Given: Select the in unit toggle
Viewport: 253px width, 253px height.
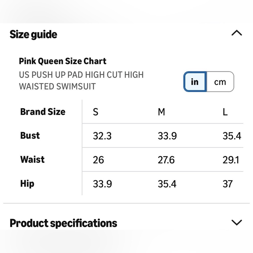Looking at the screenshot, I should point(195,82).
